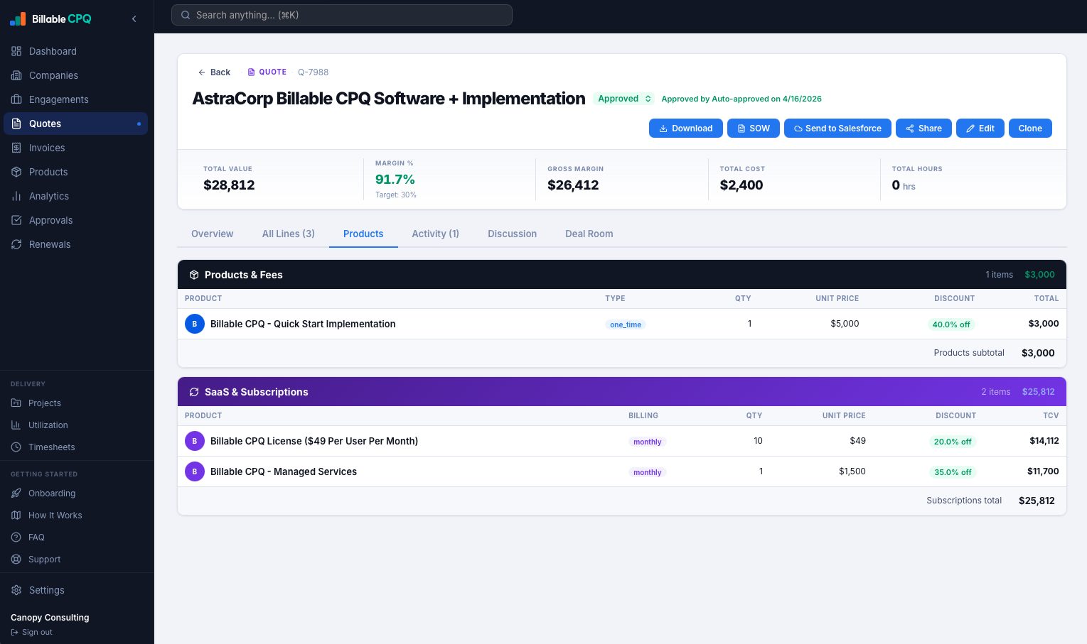Click the Support lifebuoy icon
The image size is (1087, 644).
[x=16, y=559]
